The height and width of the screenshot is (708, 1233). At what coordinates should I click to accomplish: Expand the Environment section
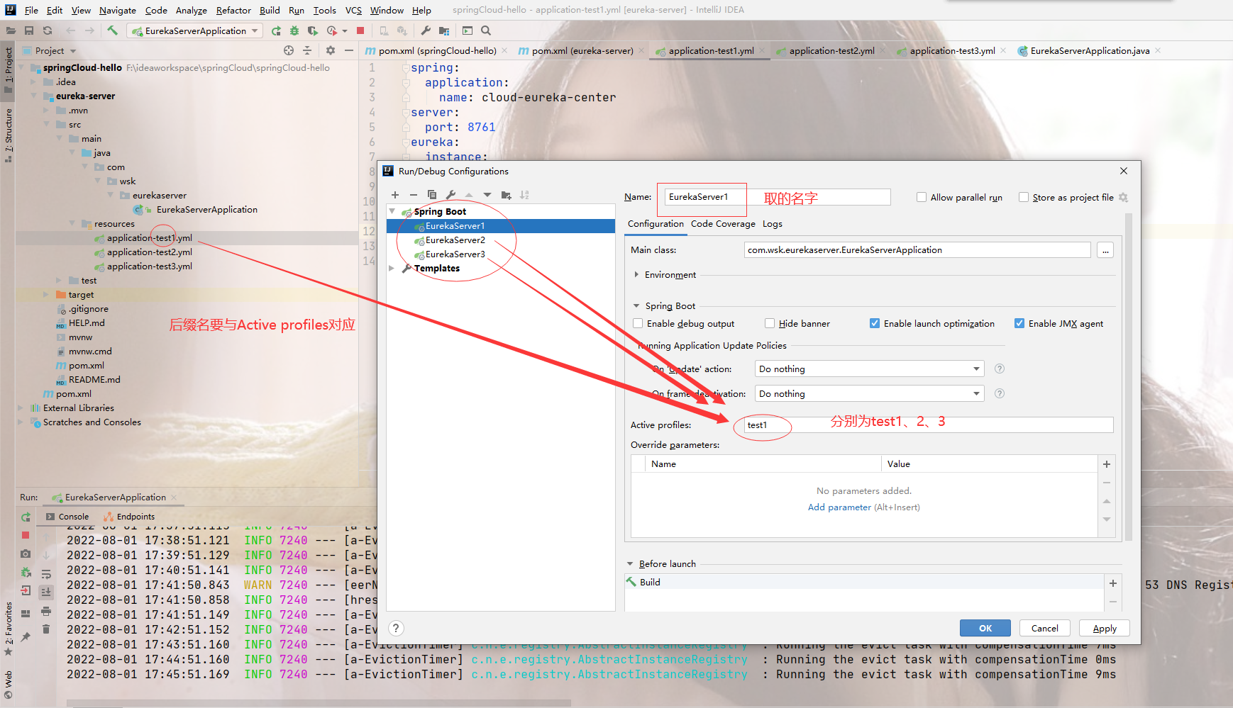coord(636,275)
